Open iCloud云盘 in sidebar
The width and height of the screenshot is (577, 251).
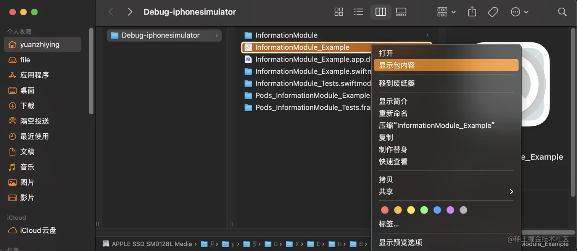[42, 230]
